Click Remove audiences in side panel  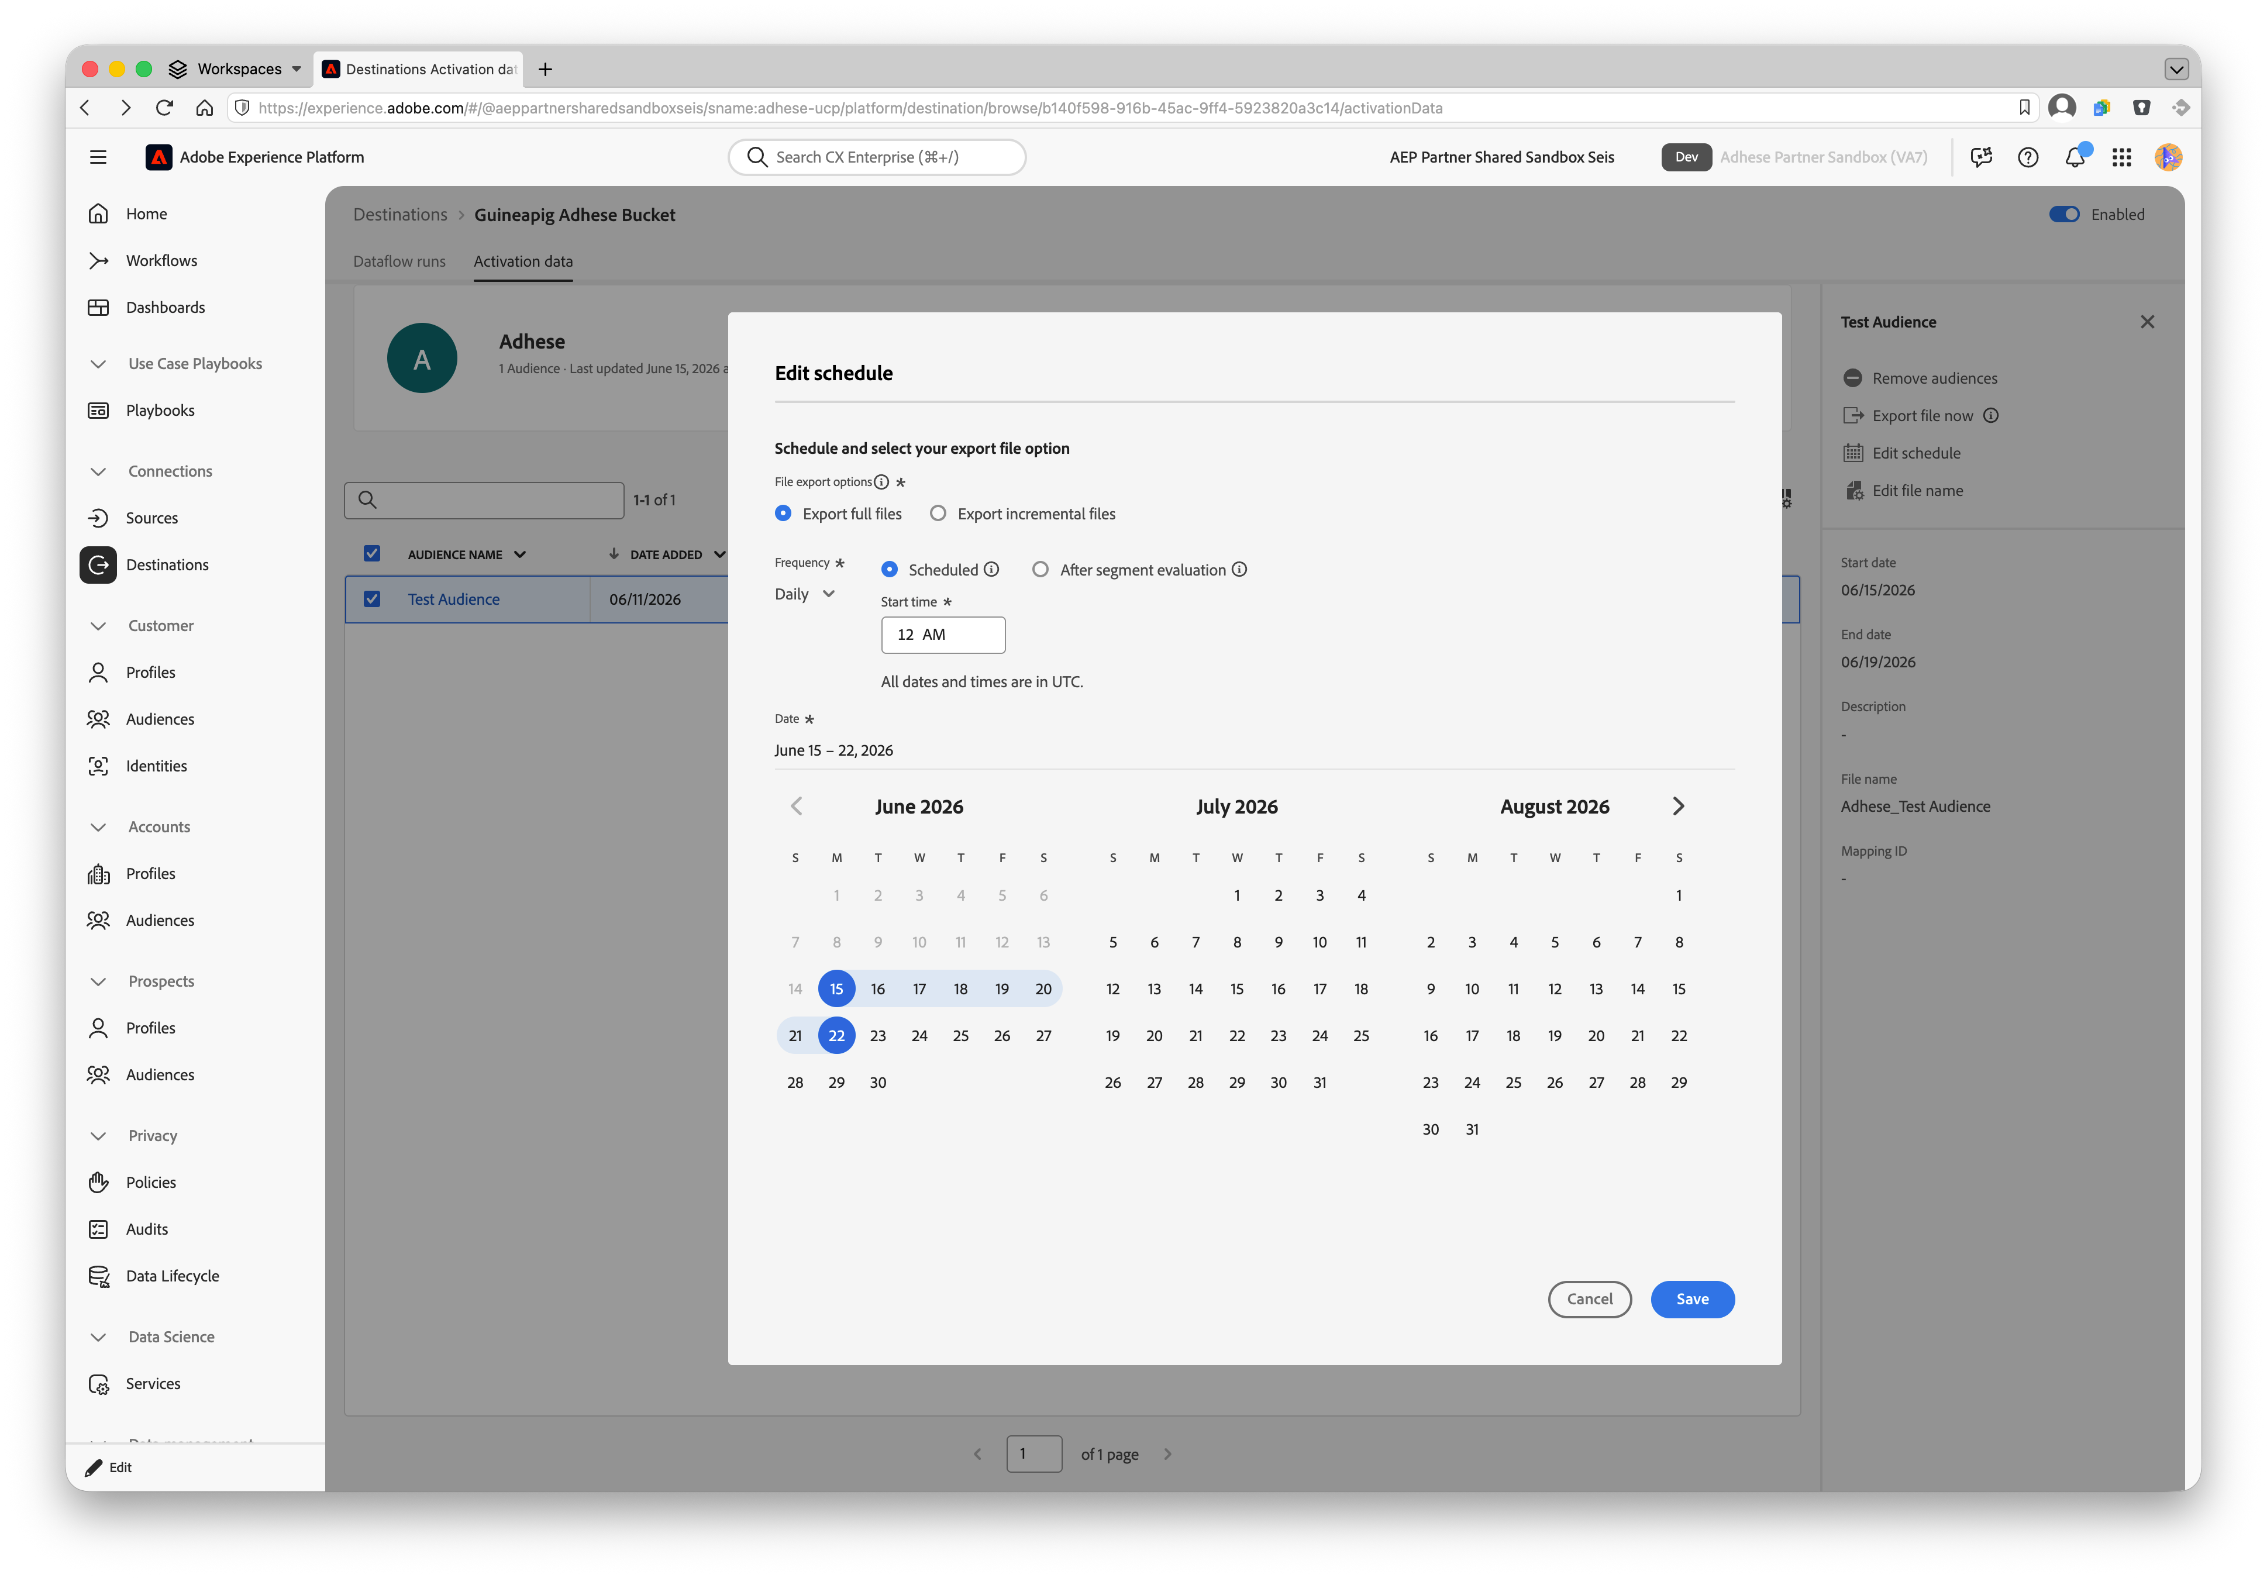point(1920,378)
